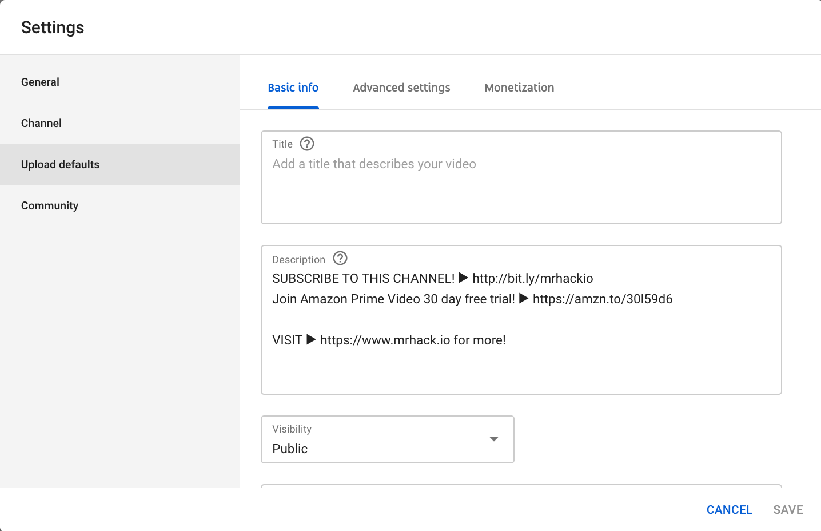
Task: Switch to the Basic info tab
Action: [x=293, y=88]
